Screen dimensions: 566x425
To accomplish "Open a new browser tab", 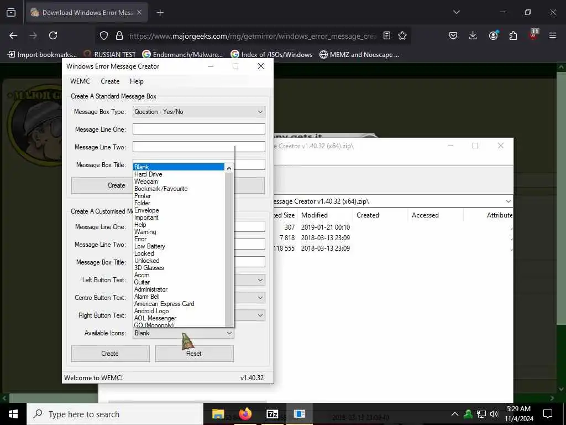I will 160,13.
